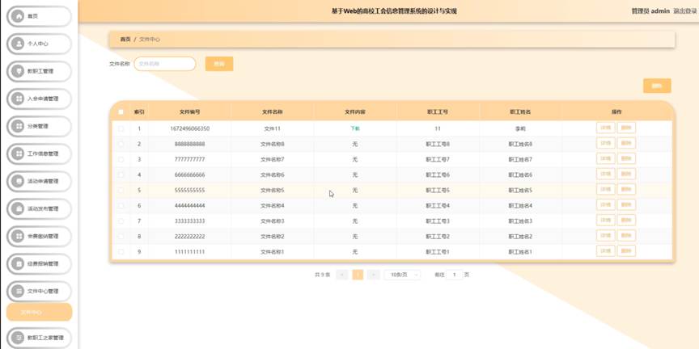
Task: Open the 10条/页 page size dropdown
Action: pyautogui.click(x=402, y=275)
